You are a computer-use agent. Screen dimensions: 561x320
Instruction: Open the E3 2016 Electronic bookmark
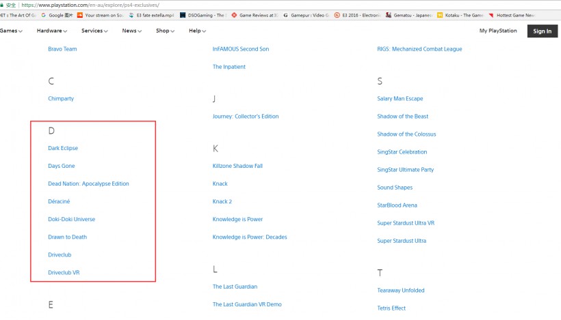tap(357, 15)
